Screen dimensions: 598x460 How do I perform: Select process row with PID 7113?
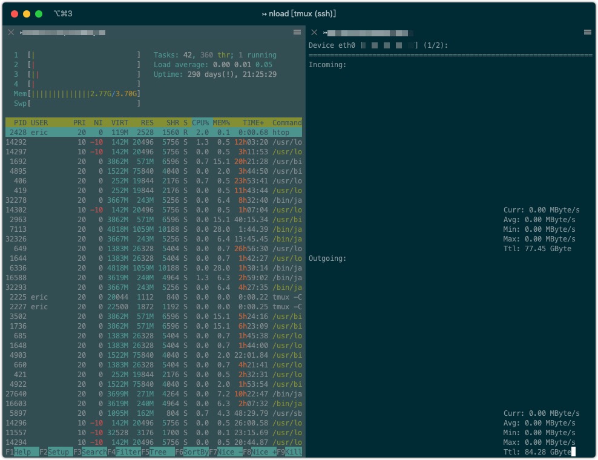[154, 229]
